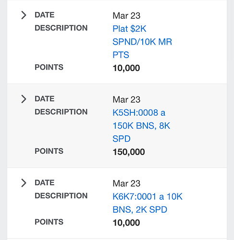Expand the K5SH:0008 transaction chevron
234x240 pixels.
[24, 99]
